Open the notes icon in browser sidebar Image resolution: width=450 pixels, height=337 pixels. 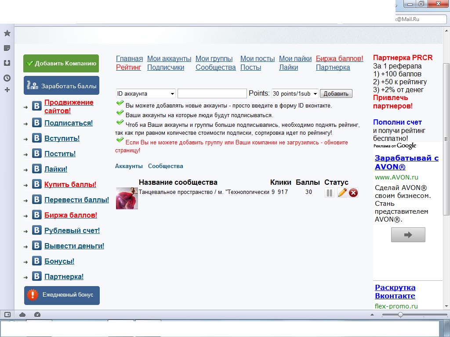[7, 48]
